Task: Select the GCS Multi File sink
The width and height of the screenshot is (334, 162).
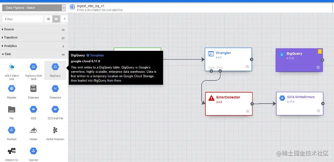Action: point(55,109)
